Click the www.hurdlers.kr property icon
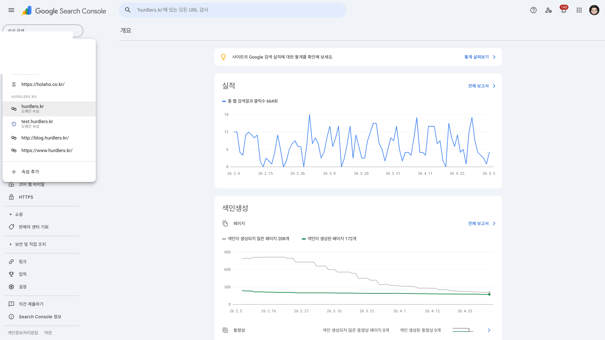This screenshot has width=605, height=340. pyautogui.click(x=14, y=150)
